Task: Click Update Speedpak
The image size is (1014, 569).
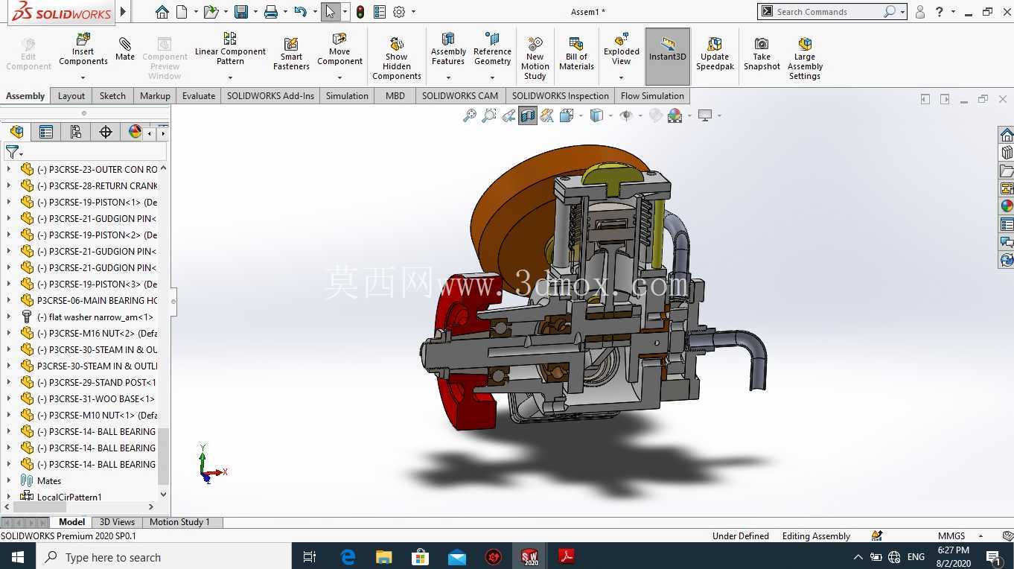Action: point(715,54)
